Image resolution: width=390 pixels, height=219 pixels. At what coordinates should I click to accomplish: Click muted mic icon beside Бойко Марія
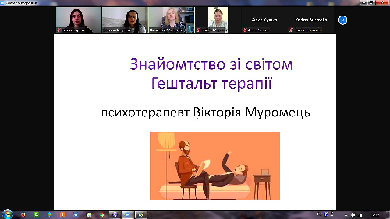pyautogui.click(x=198, y=30)
